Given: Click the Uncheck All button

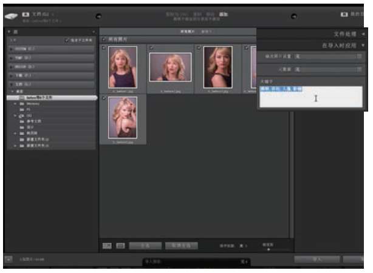Looking at the screenshot, I should (x=181, y=246).
